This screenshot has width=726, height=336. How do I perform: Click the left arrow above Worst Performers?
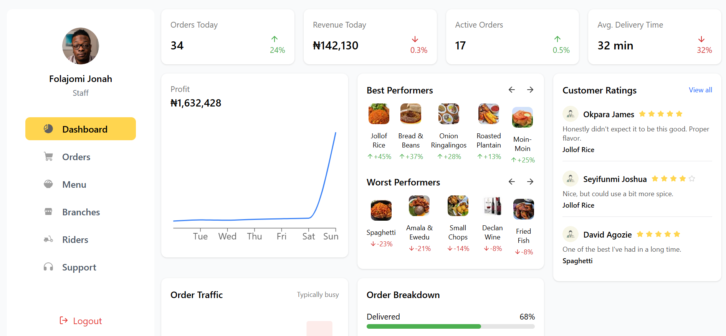click(511, 182)
